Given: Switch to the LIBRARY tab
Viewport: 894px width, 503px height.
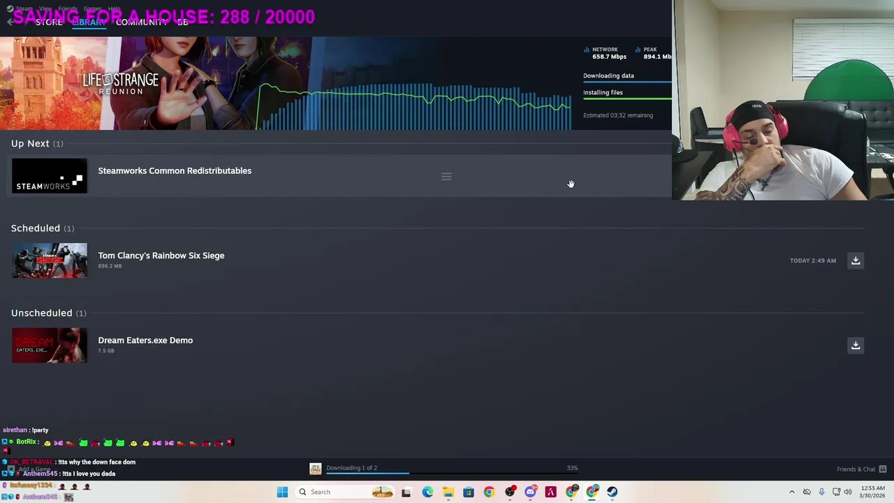Looking at the screenshot, I should [89, 22].
